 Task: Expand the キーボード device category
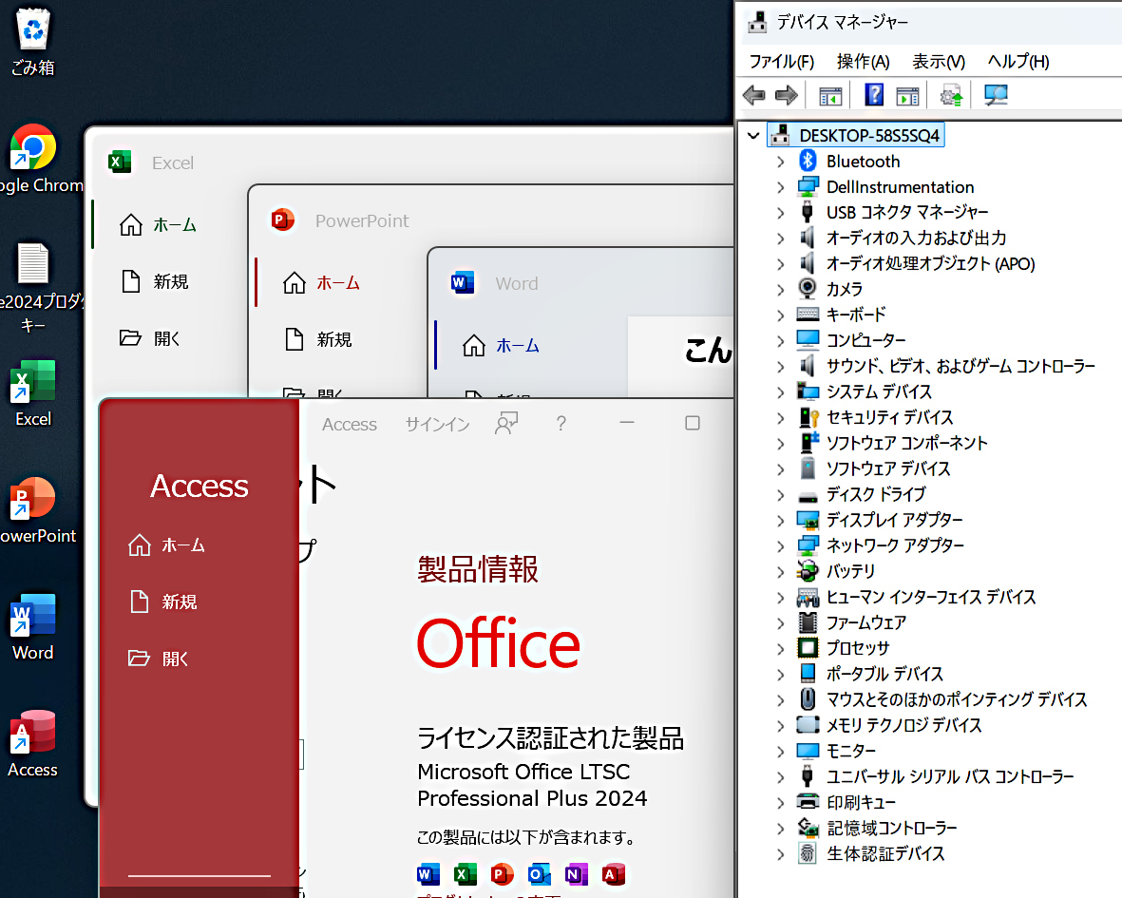click(781, 315)
